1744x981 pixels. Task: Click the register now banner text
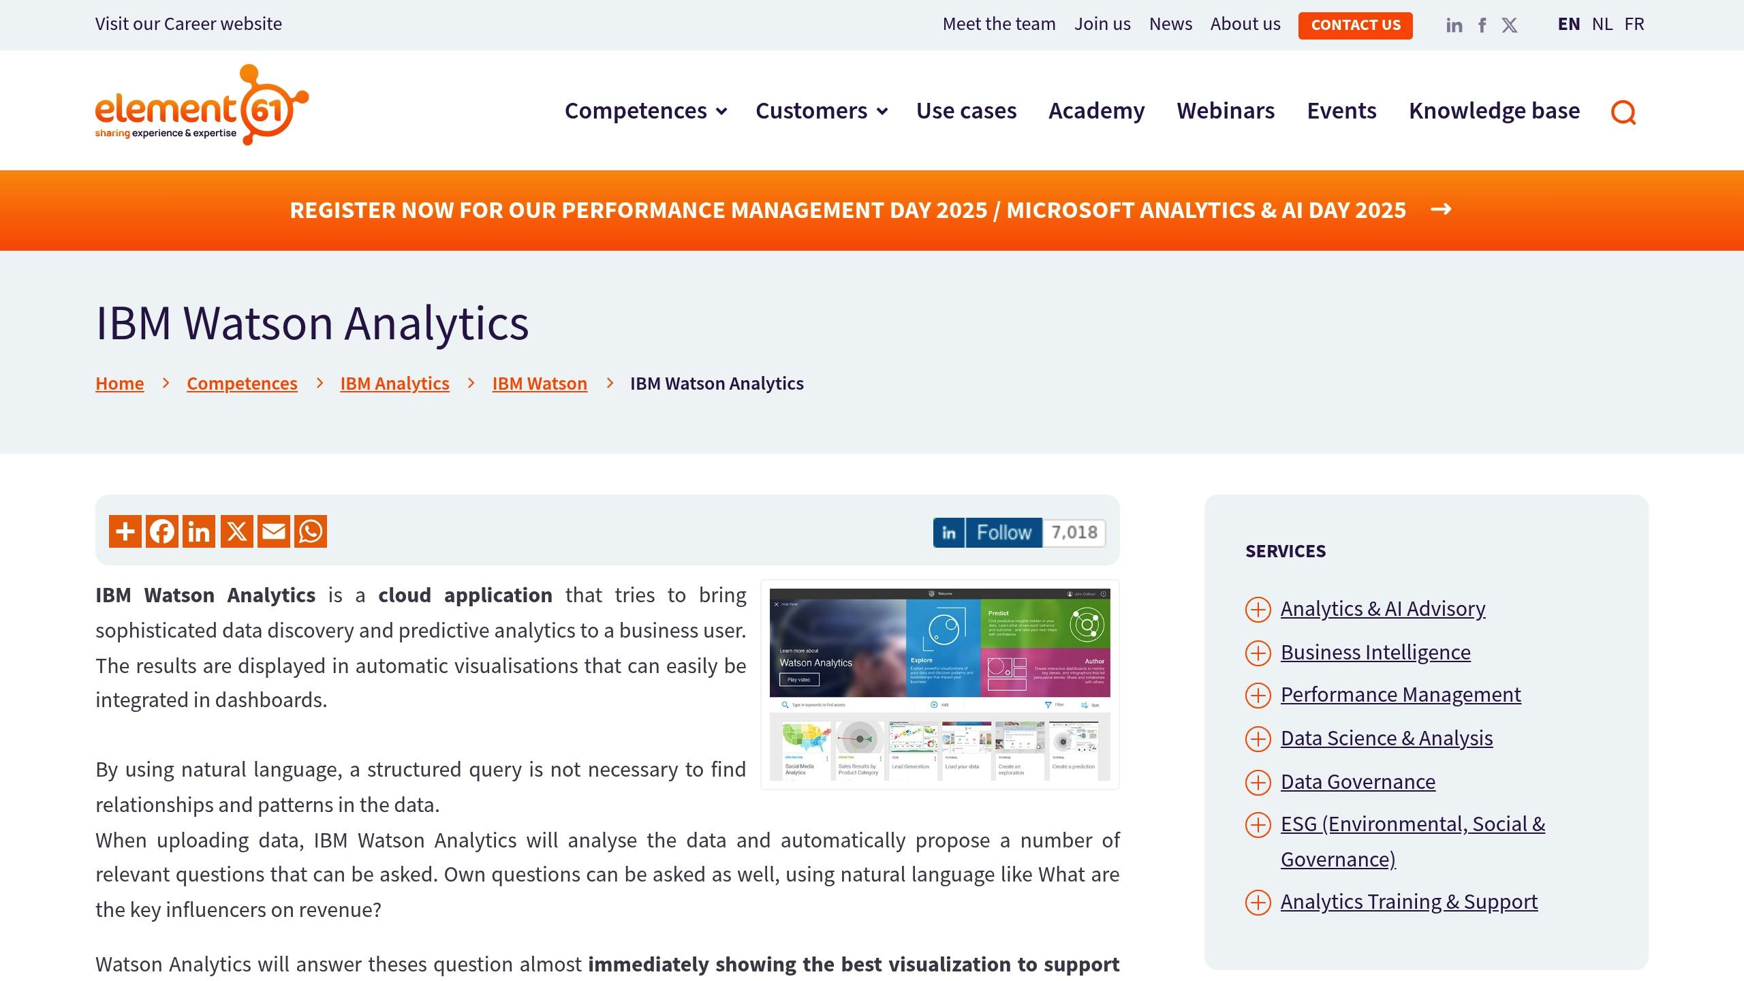[847, 210]
